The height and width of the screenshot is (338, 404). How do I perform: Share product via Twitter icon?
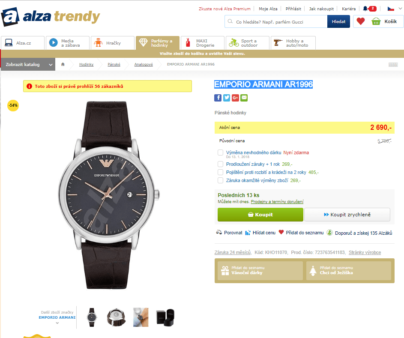[x=227, y=98]
